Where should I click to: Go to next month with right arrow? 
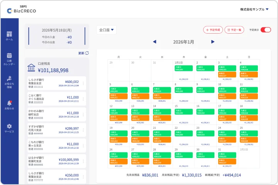(213, 42)
